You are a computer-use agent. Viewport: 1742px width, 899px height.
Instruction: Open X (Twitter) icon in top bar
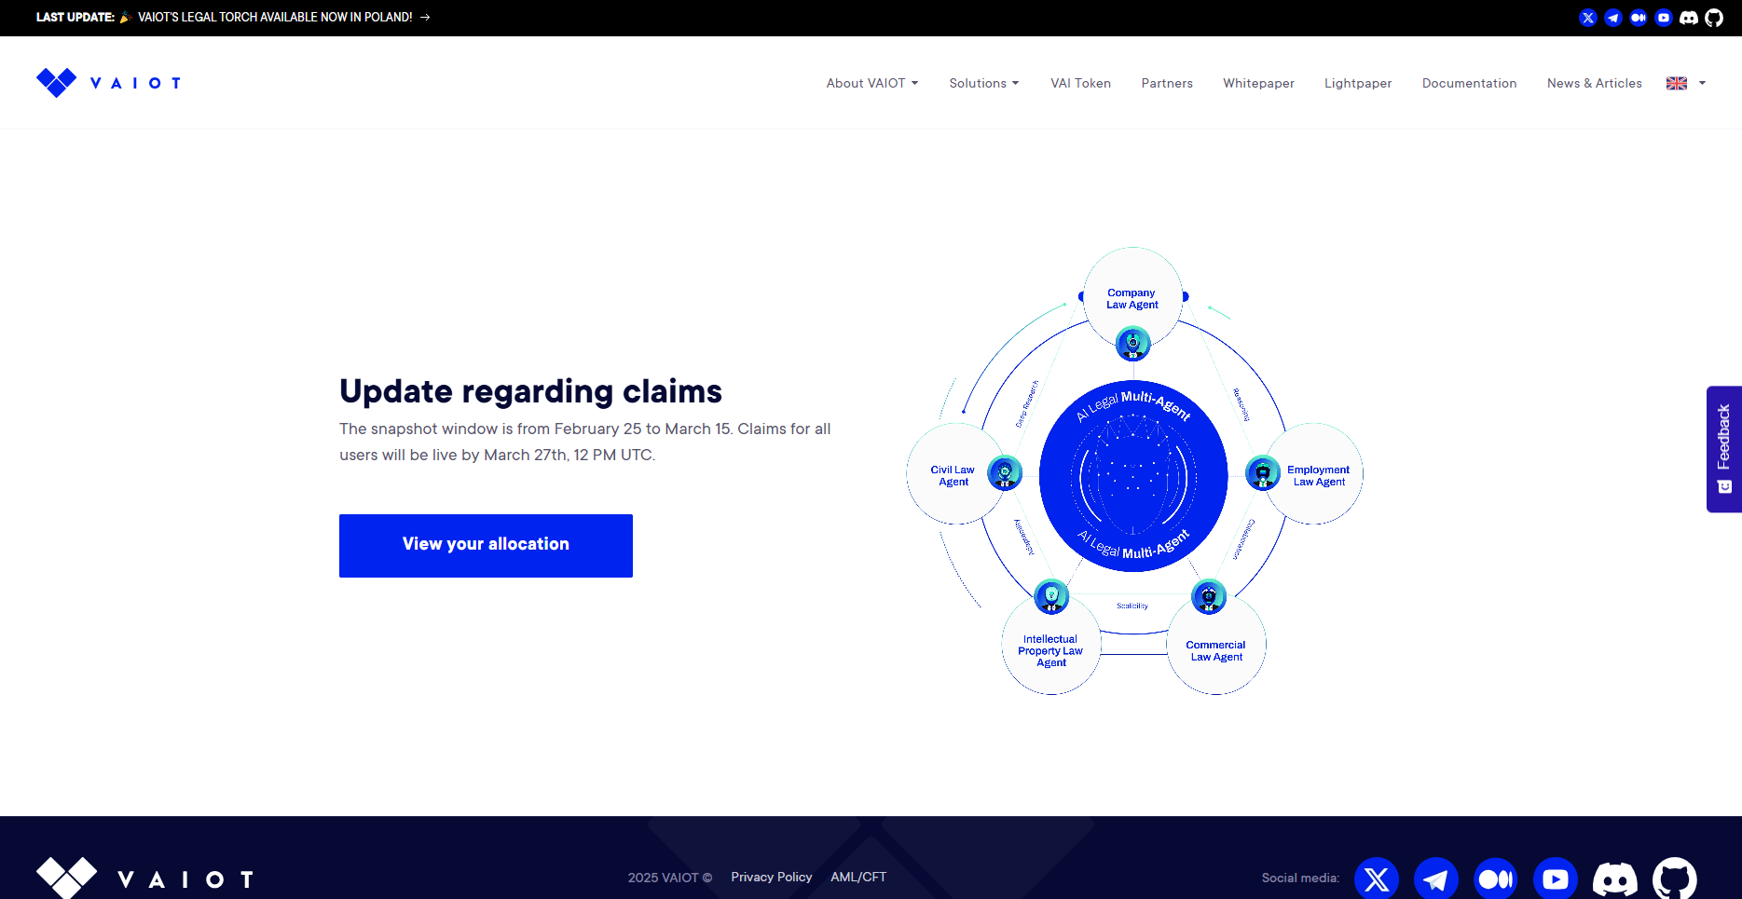click(x=1588, y=18)
